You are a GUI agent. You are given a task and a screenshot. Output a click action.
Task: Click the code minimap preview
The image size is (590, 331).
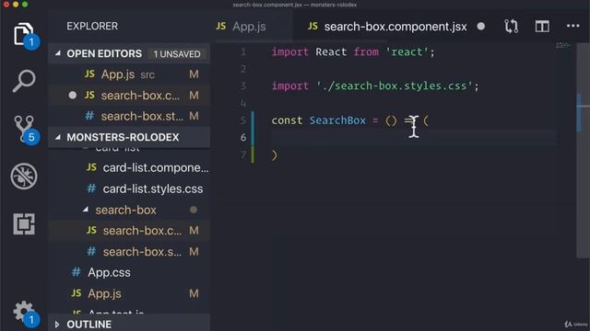(x=563, y=46)
